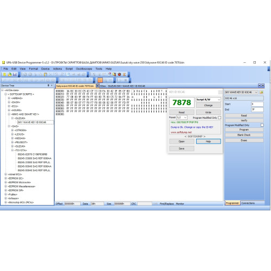Toggle Program Modified Only in script panel
This screenshot has height=271, width=271.
point(220,118)
